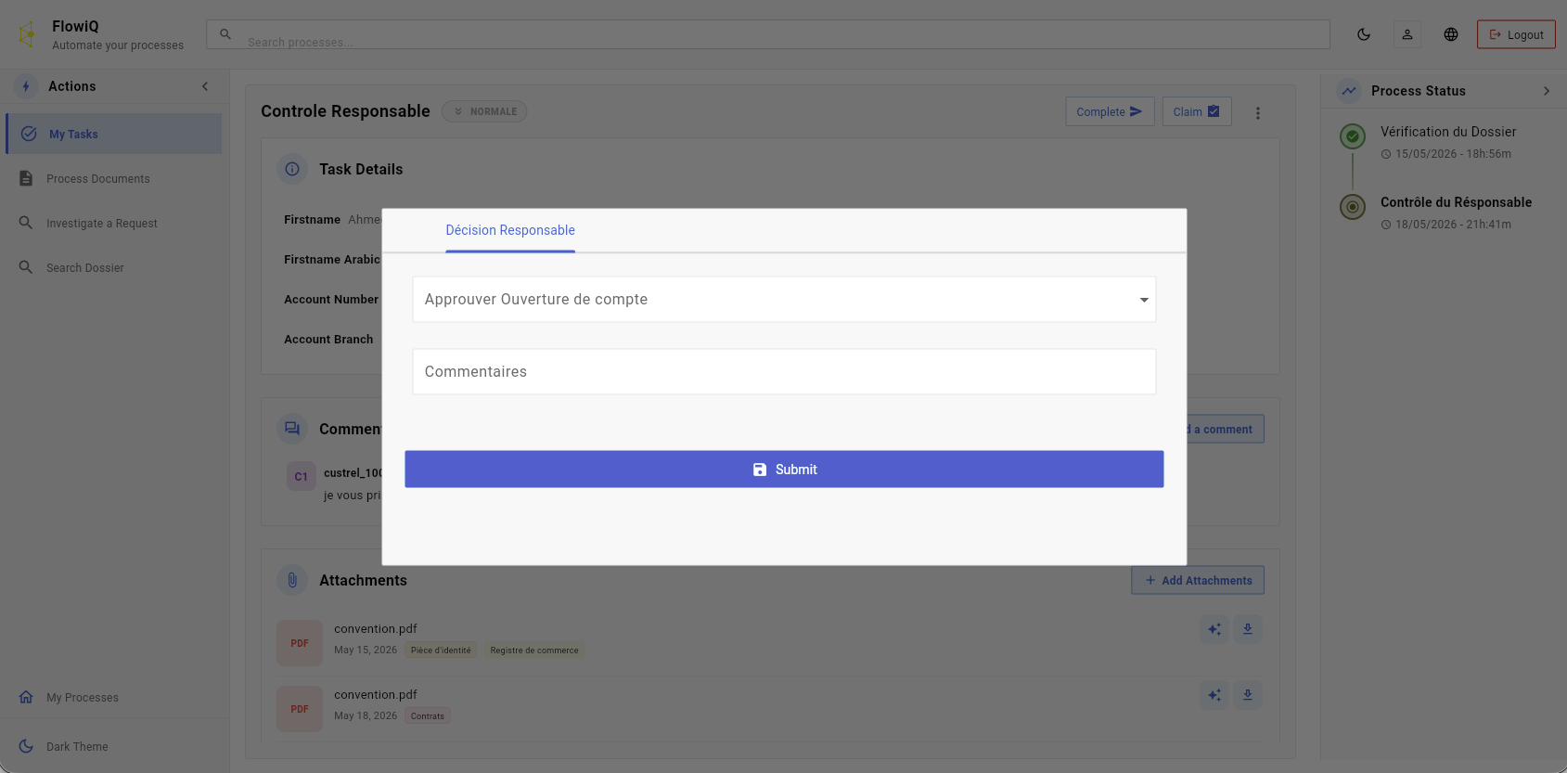Focus the Search processes field
The image size is (1567, 773).
[768, 34]
